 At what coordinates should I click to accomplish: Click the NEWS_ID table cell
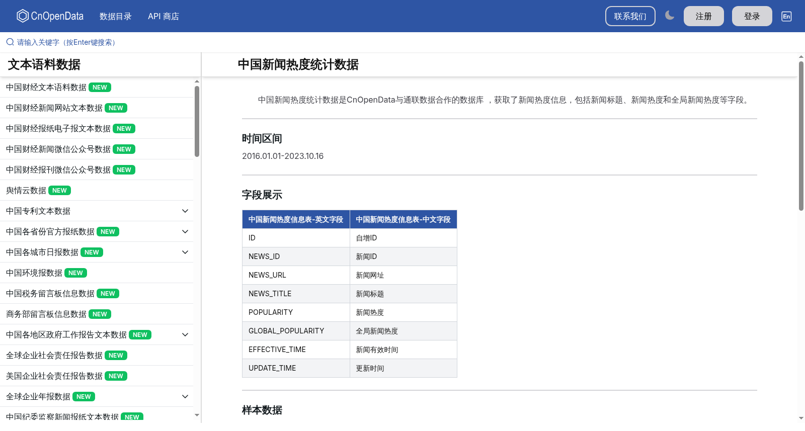(296, 256)
